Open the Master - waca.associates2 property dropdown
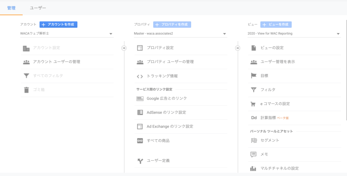Viewport: 347px width, 176px height. point(180,34)
